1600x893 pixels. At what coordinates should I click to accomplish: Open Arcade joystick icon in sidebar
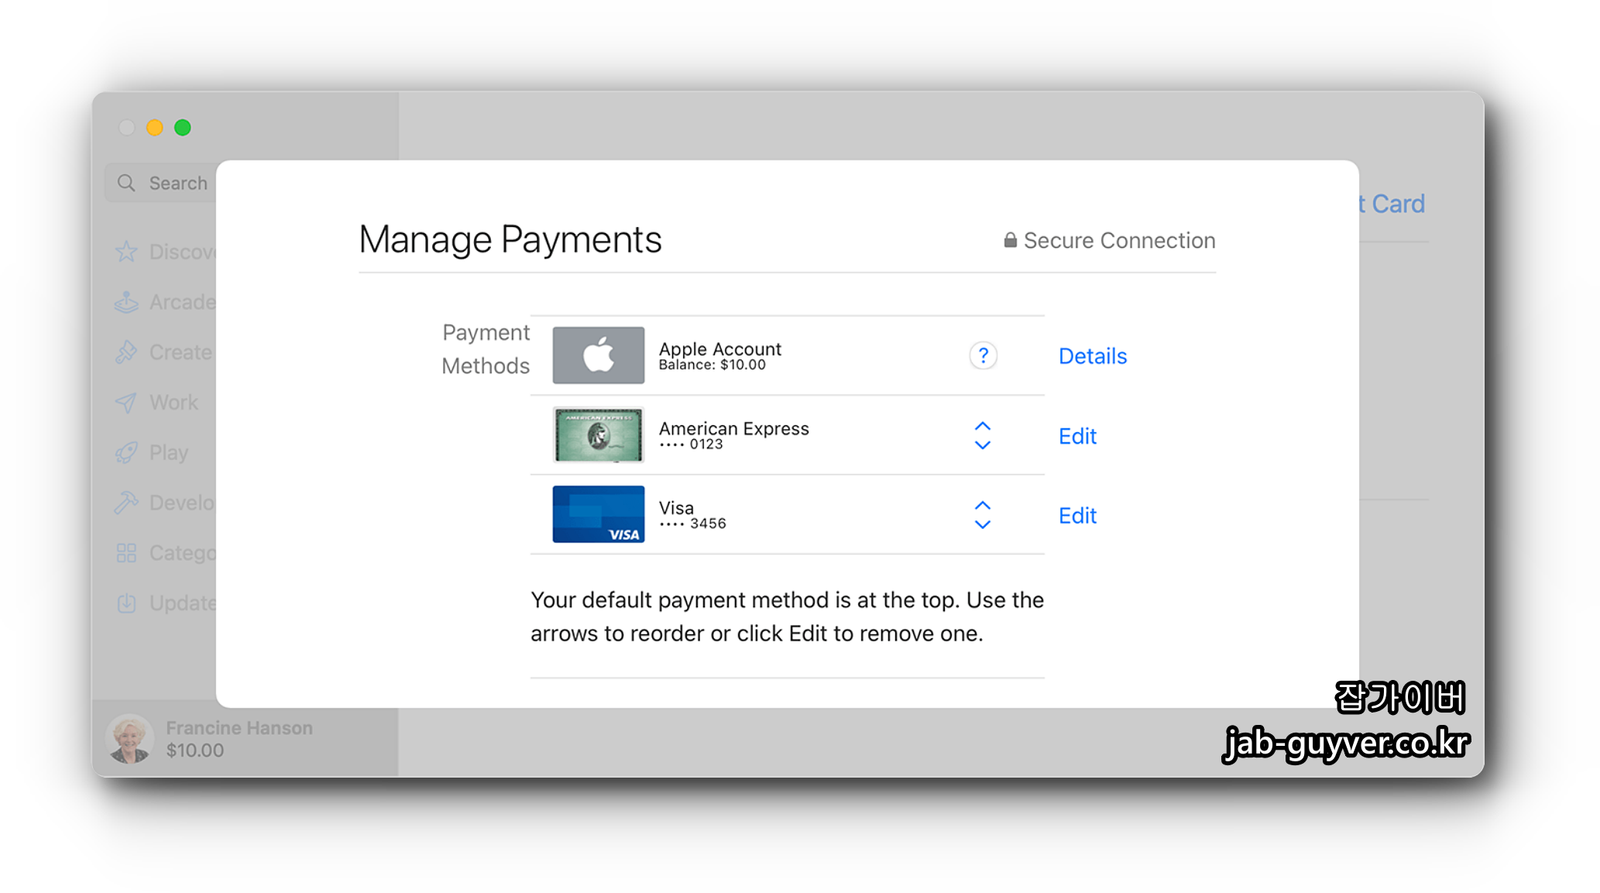(126, 302)
